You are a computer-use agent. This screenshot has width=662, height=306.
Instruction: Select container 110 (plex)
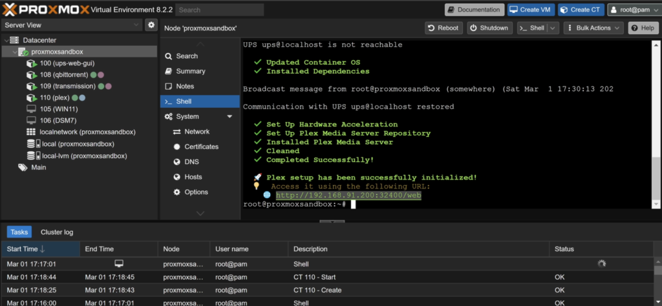(56, 97)
